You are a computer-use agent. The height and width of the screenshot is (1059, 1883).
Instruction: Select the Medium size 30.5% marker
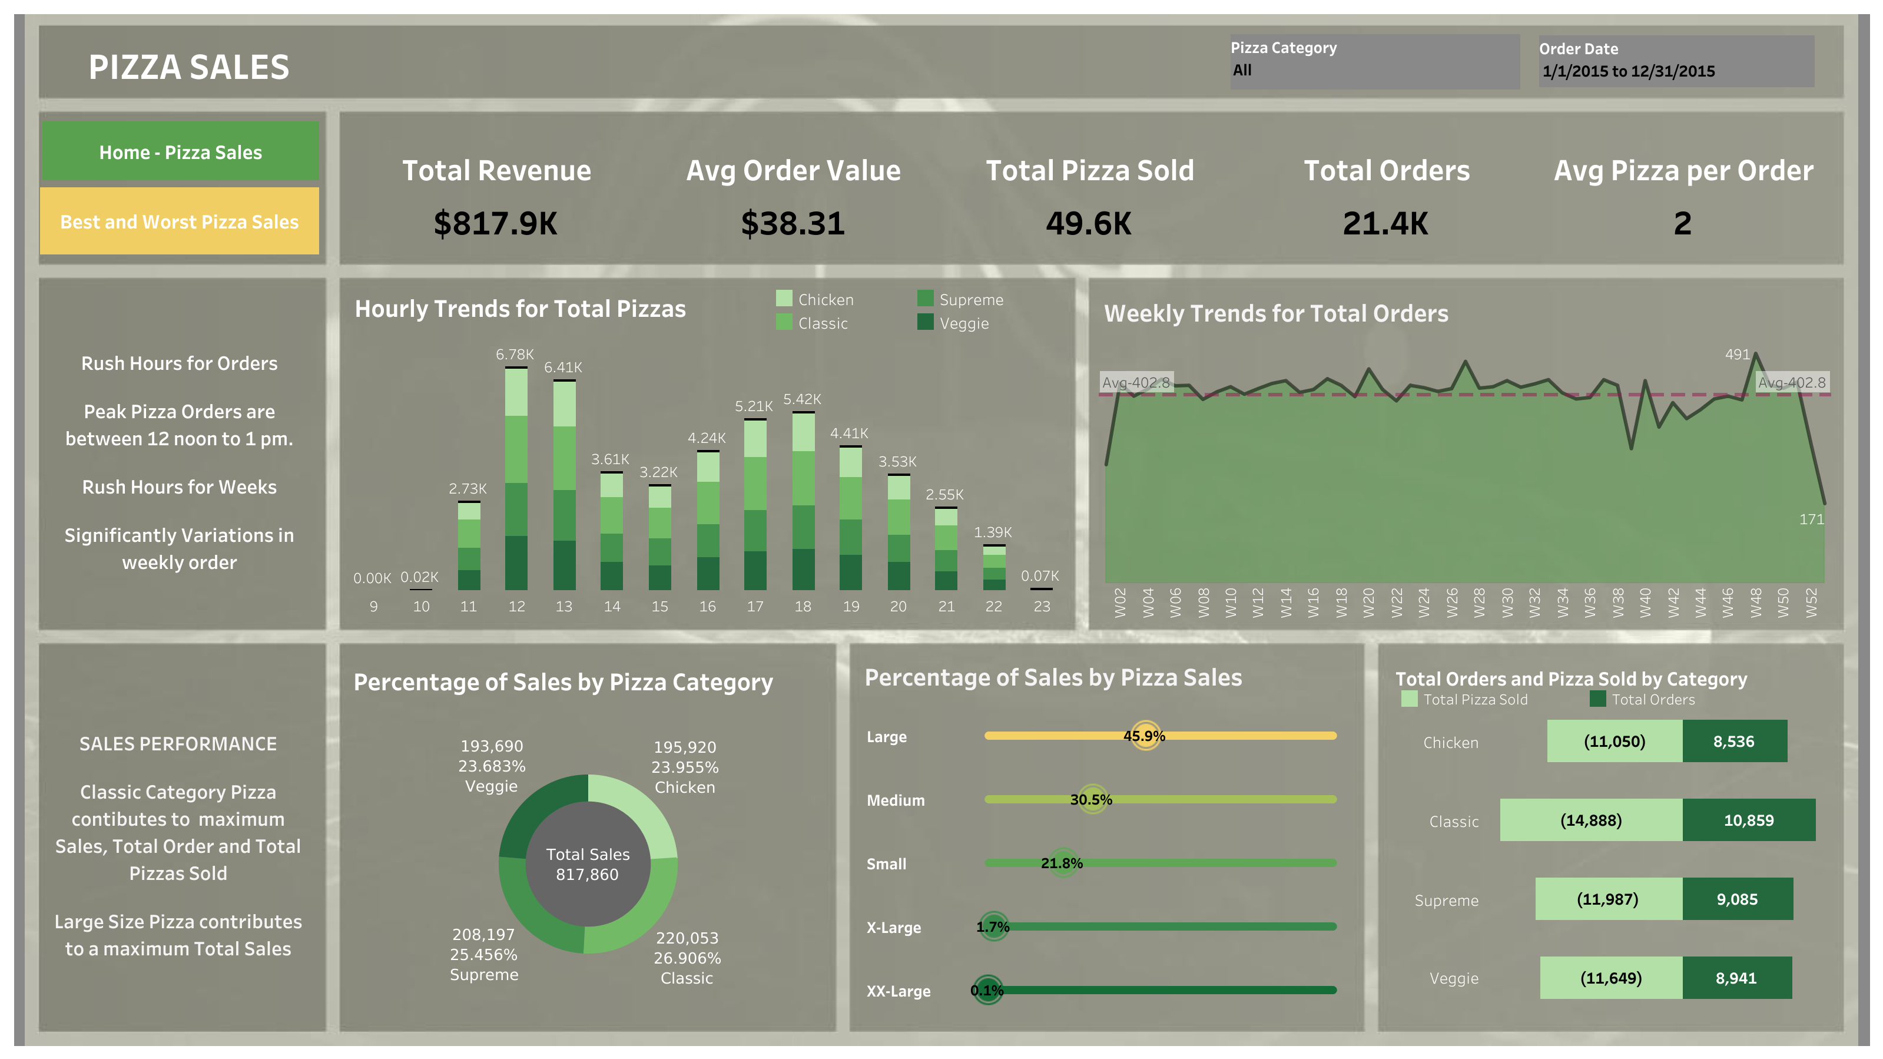(x=1092, y=799)
